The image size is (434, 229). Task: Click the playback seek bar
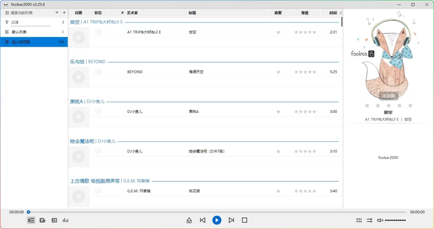(x=217, y=212)
